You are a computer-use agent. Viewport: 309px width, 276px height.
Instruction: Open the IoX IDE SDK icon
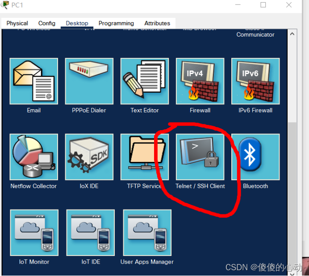click(89, 157)
